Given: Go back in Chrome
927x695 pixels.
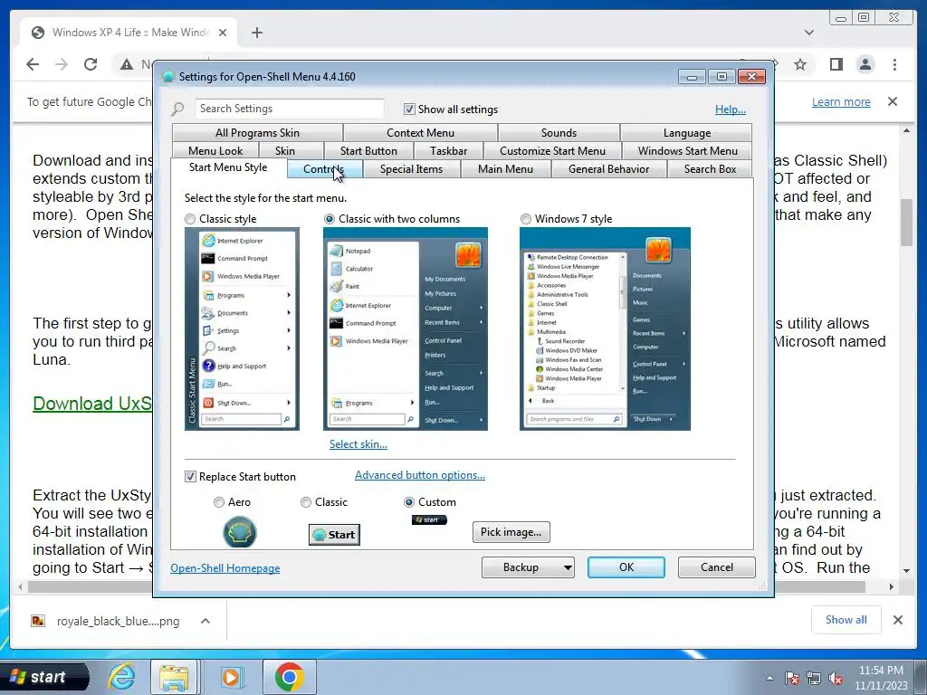Looking at the screenshot, I should [33, 64].
